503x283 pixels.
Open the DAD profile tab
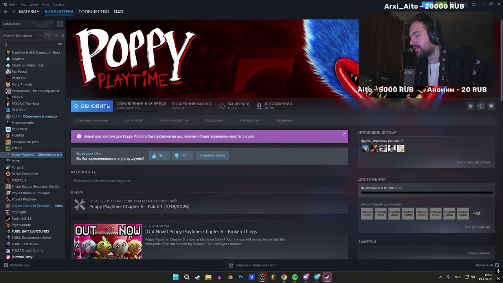pyautogui.click(x=119, y=12)
